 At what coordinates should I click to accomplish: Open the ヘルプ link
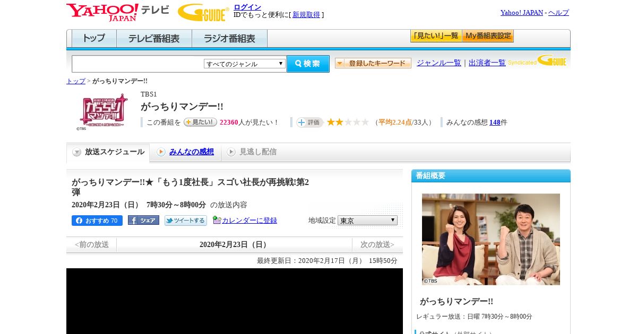pyautogui.click(x=558, y=12)
